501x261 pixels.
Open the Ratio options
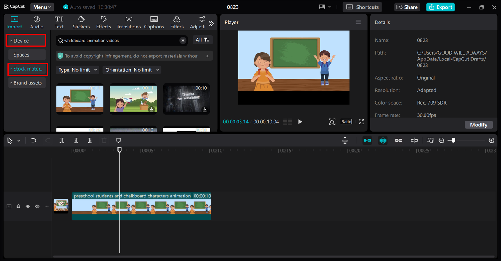point(346,122)
